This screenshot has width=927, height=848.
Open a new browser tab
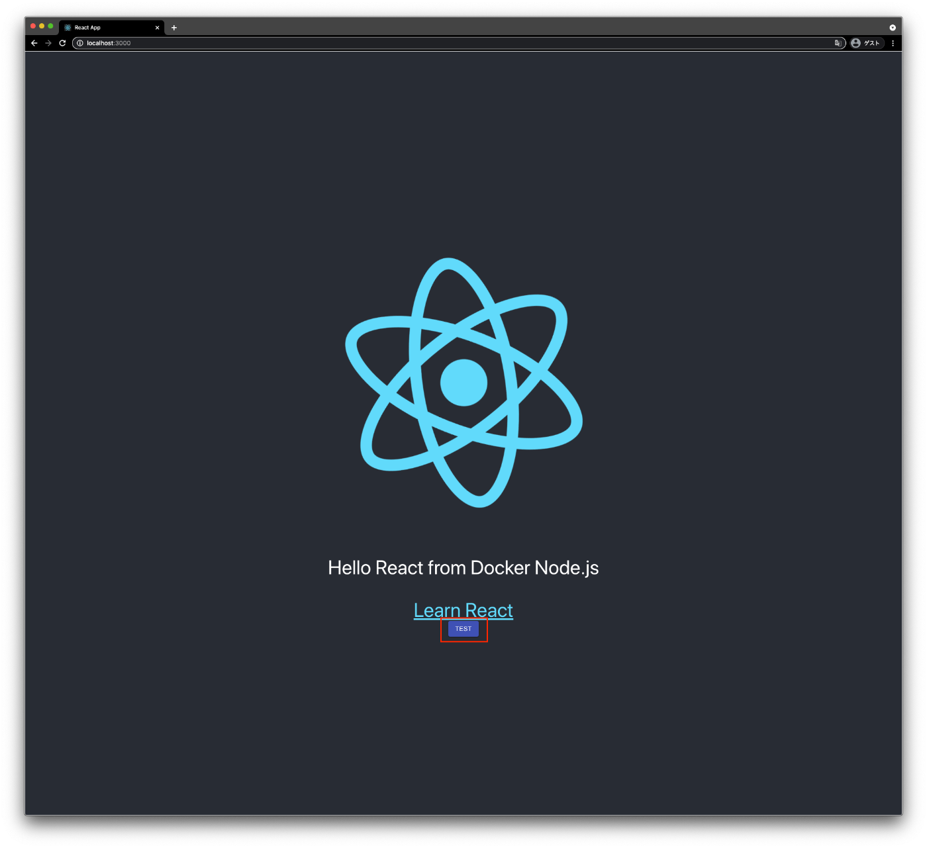[x=174, y=28]
